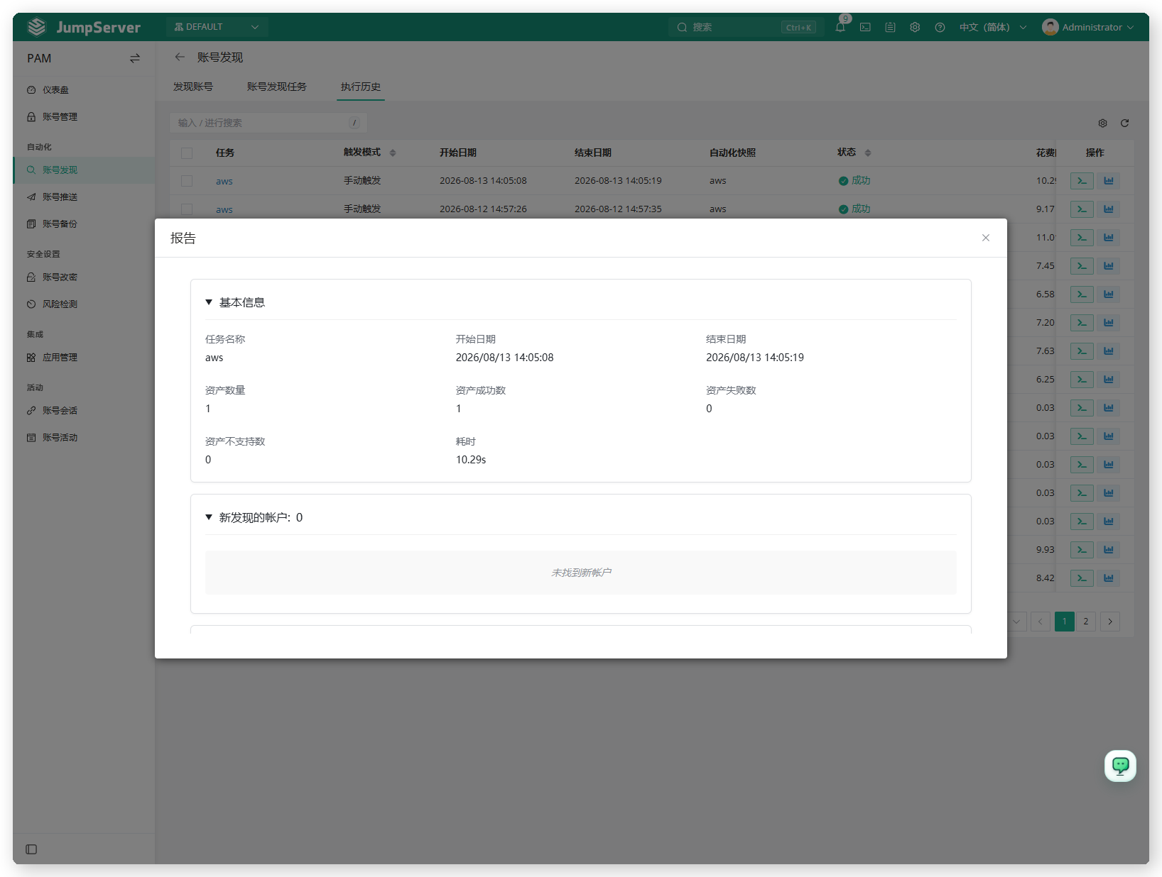The width and height of the screenshot is (1162, 877).
Task: Open the tickets list icon in header
Action: (x=890, y=27)
